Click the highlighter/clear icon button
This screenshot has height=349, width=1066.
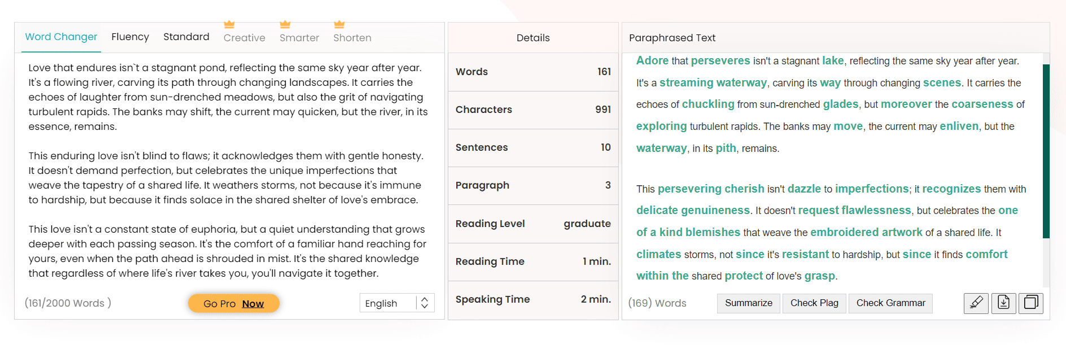pos(976,303)
